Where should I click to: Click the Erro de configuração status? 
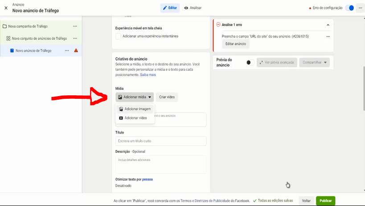326,8
